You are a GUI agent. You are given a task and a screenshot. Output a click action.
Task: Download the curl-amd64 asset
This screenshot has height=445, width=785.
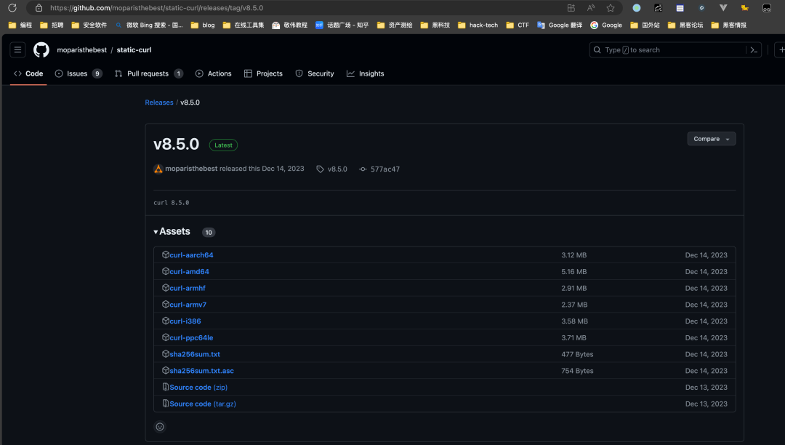click(x=189, y=272)
